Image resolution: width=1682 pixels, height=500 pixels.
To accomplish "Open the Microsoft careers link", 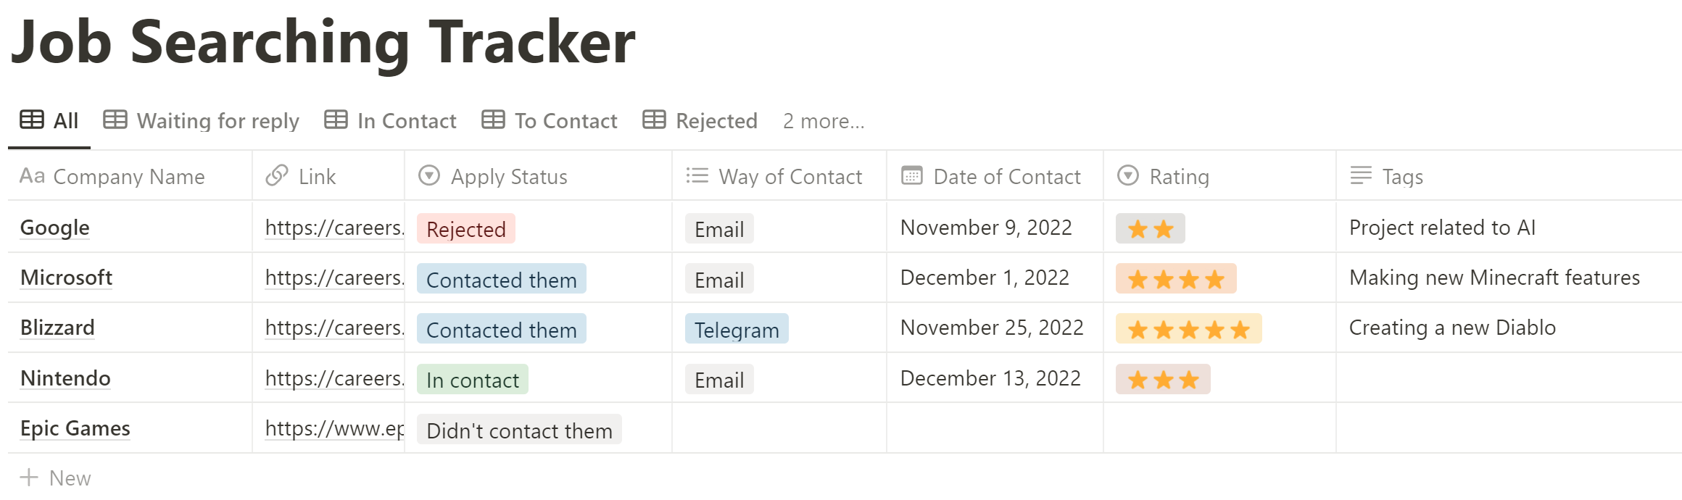I will click(x=333, y=278).
